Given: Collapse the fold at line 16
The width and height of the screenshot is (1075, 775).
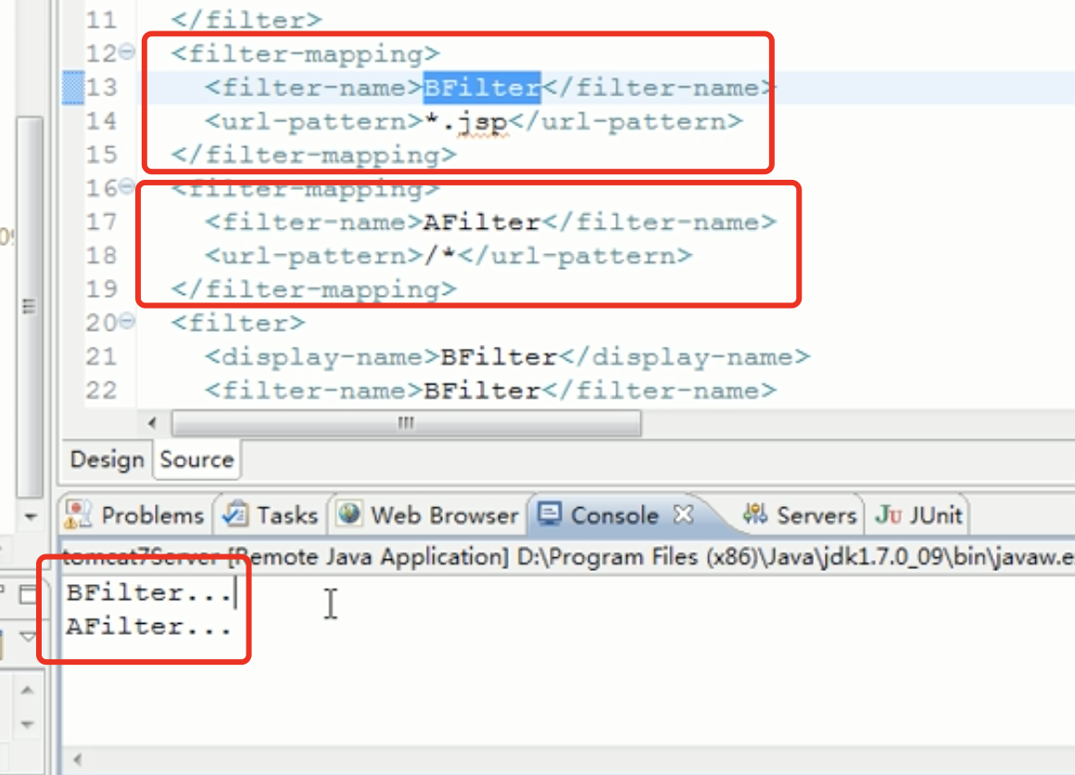Looking at the screenshot, I should (127, 185).
